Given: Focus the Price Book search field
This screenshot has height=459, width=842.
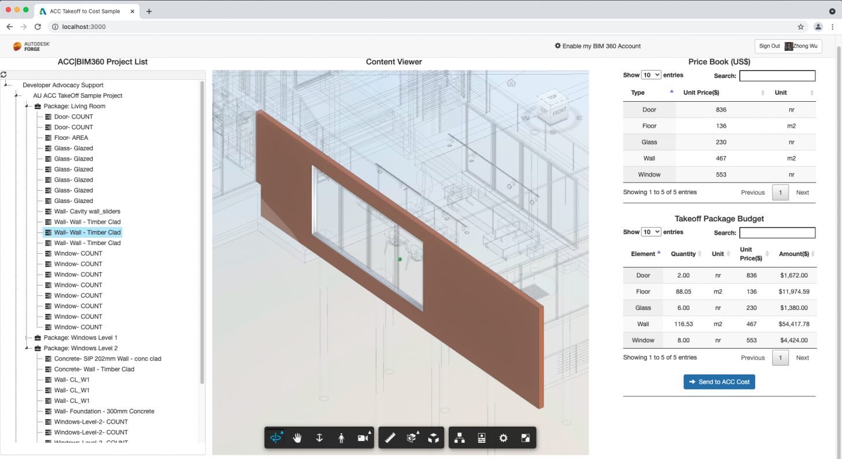Looking at the screenshot, I should (x=777, y=76).
